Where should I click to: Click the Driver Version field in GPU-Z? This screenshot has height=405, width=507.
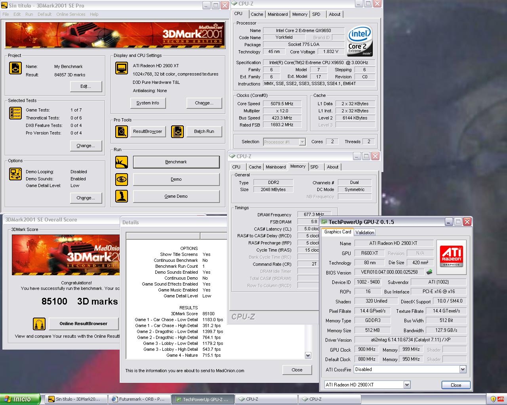pos(410,340)
